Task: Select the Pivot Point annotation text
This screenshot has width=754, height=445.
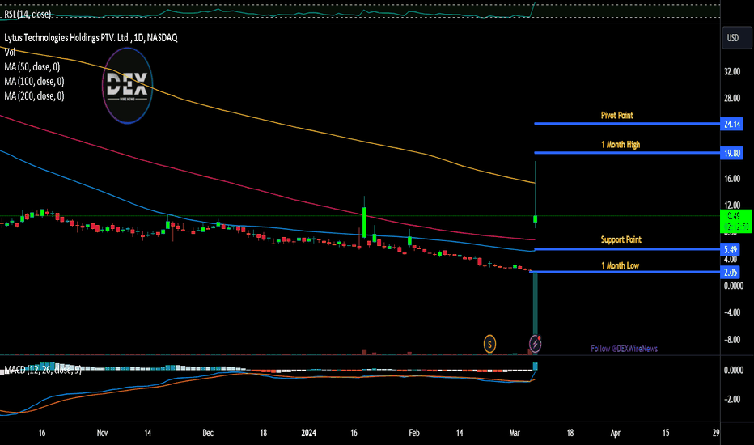Action: click(x=617, y=116)
